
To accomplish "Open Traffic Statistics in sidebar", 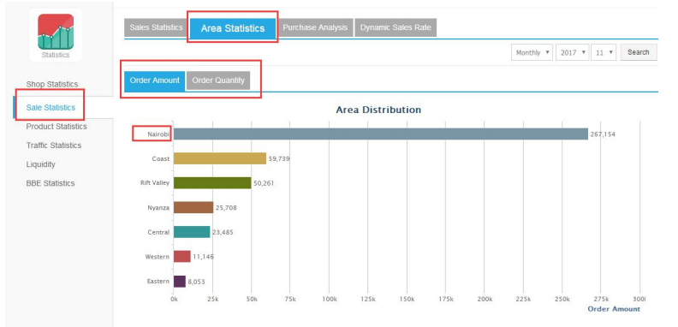I will tap(54, 146).
